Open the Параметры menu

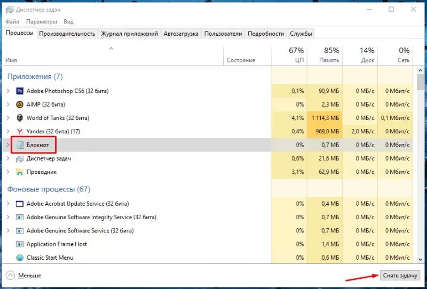tap(42, 21)
